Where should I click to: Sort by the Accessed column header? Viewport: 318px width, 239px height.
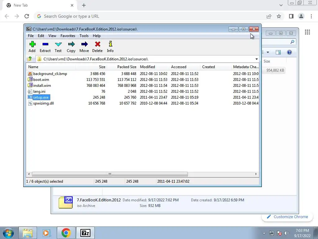(x=184, y=67)
